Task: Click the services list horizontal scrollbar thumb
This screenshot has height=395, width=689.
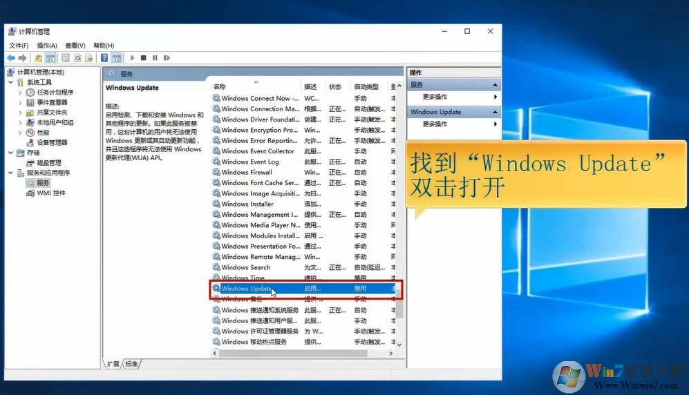Action: (293, 353)
